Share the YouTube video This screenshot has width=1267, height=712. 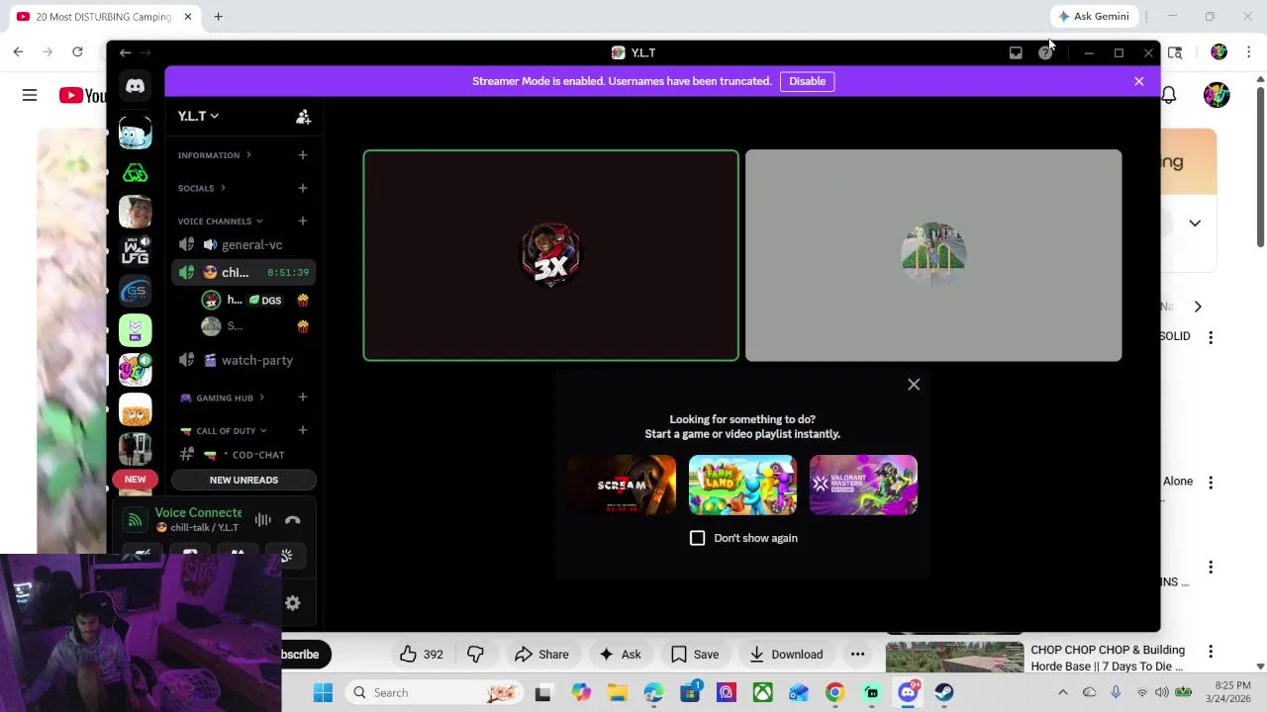click(x=541, y=654)
